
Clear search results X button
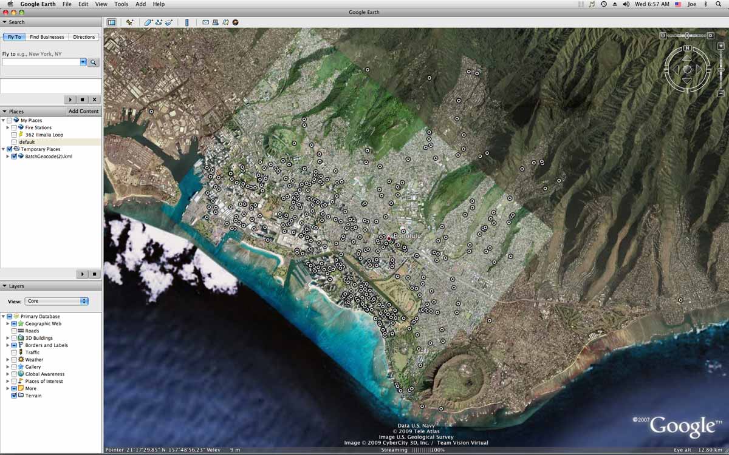(94, 99)
